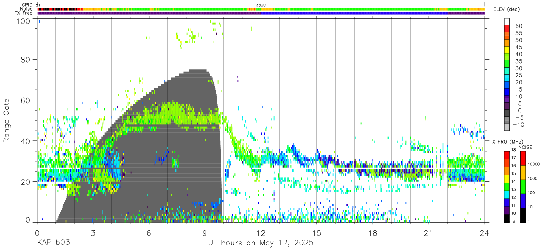Click the "15" tick on UT hours axis
This screenshot has width=545, height=252.
click(x=316, y=233)
